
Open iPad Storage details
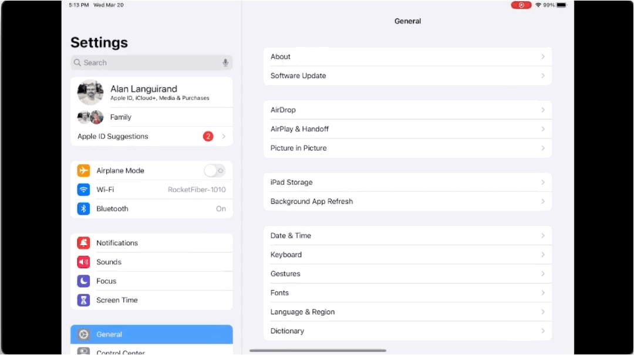407,182
